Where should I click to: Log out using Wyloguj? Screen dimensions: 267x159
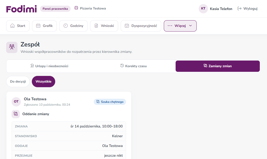pyautogui.click(x=247, y=8)
